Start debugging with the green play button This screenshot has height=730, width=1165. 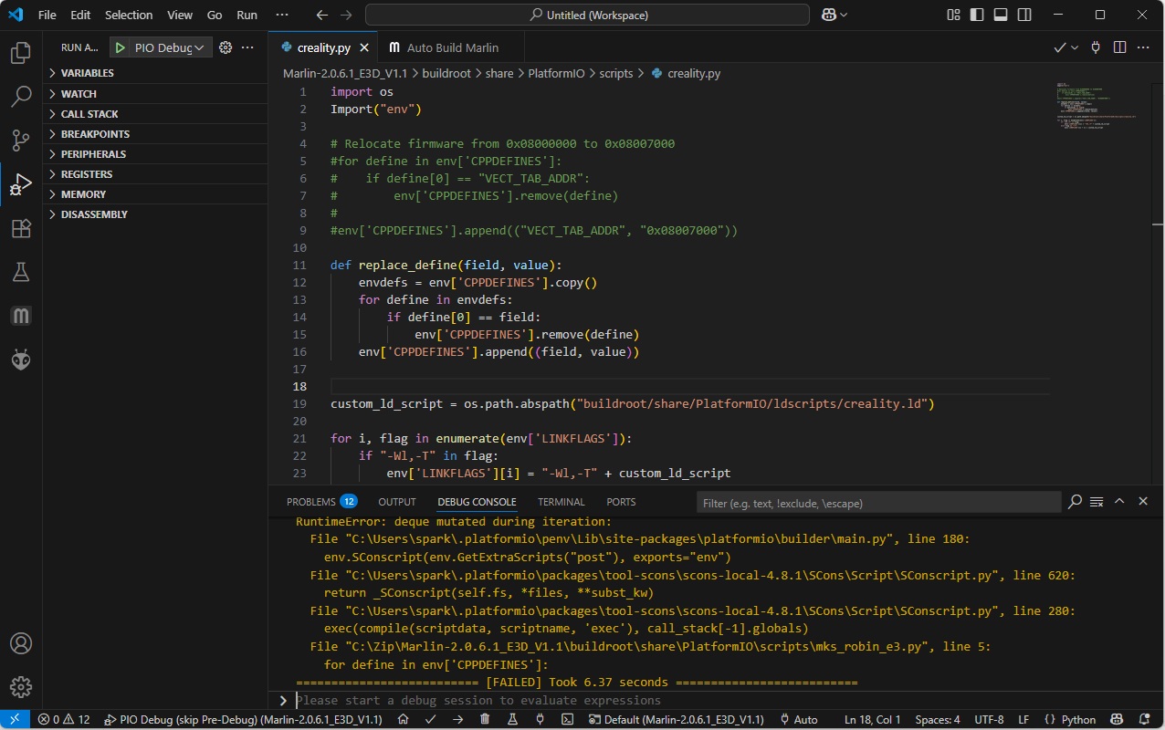click(121, 47)
